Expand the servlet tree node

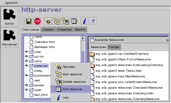click(26, 85)
